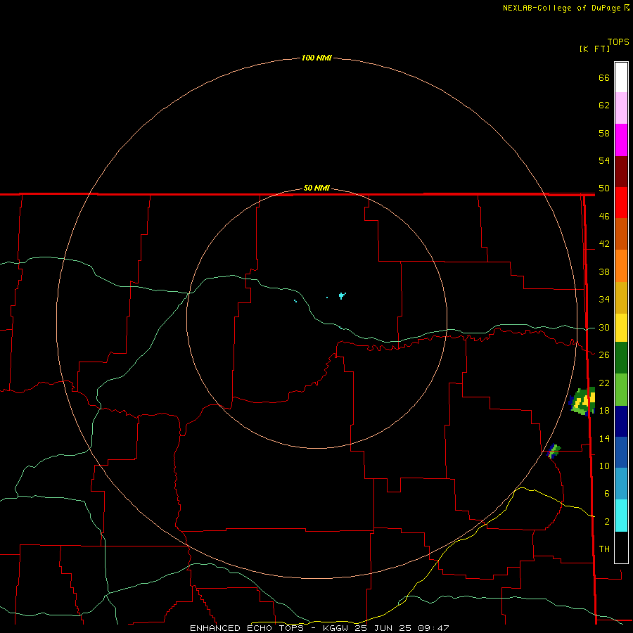Click the 30 legend value label
Viewport: 633px width, 633px height.
coord(604,327)
